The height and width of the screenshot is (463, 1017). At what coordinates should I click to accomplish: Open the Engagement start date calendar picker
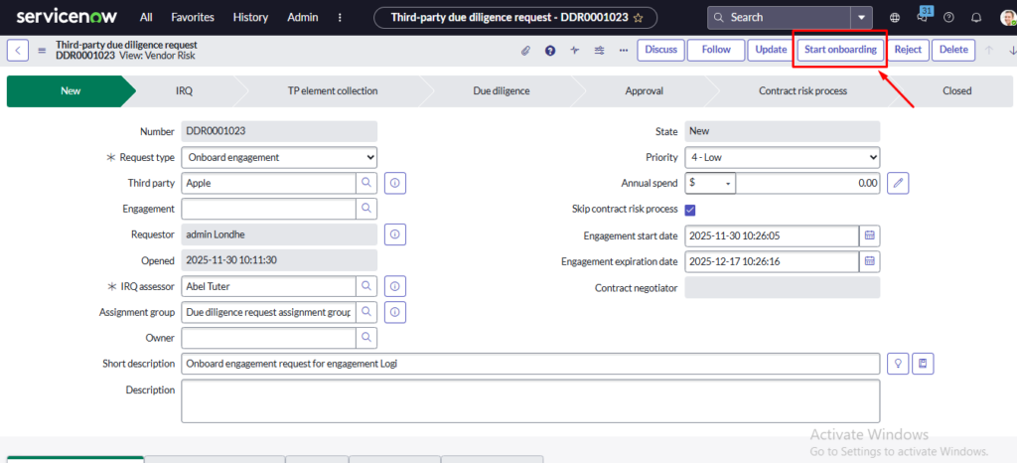869,235
